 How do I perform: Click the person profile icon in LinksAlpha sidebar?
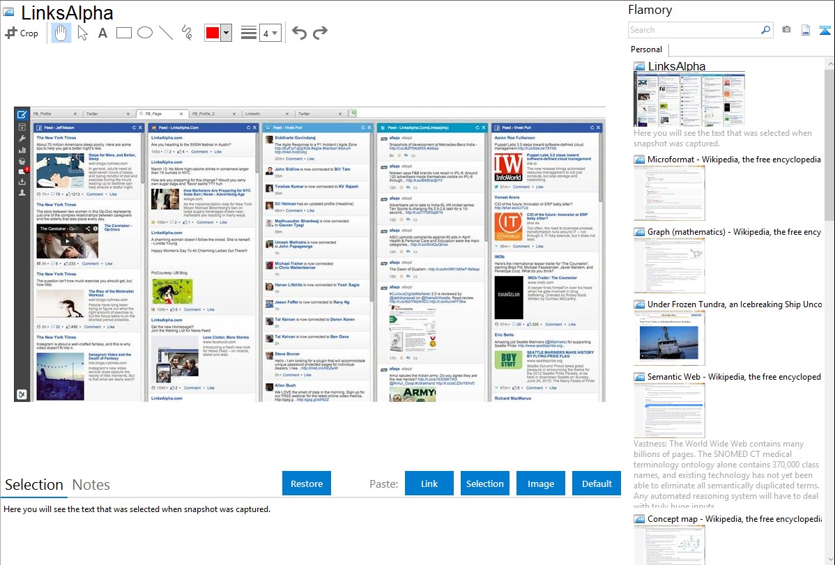click(x=22, y=193)
